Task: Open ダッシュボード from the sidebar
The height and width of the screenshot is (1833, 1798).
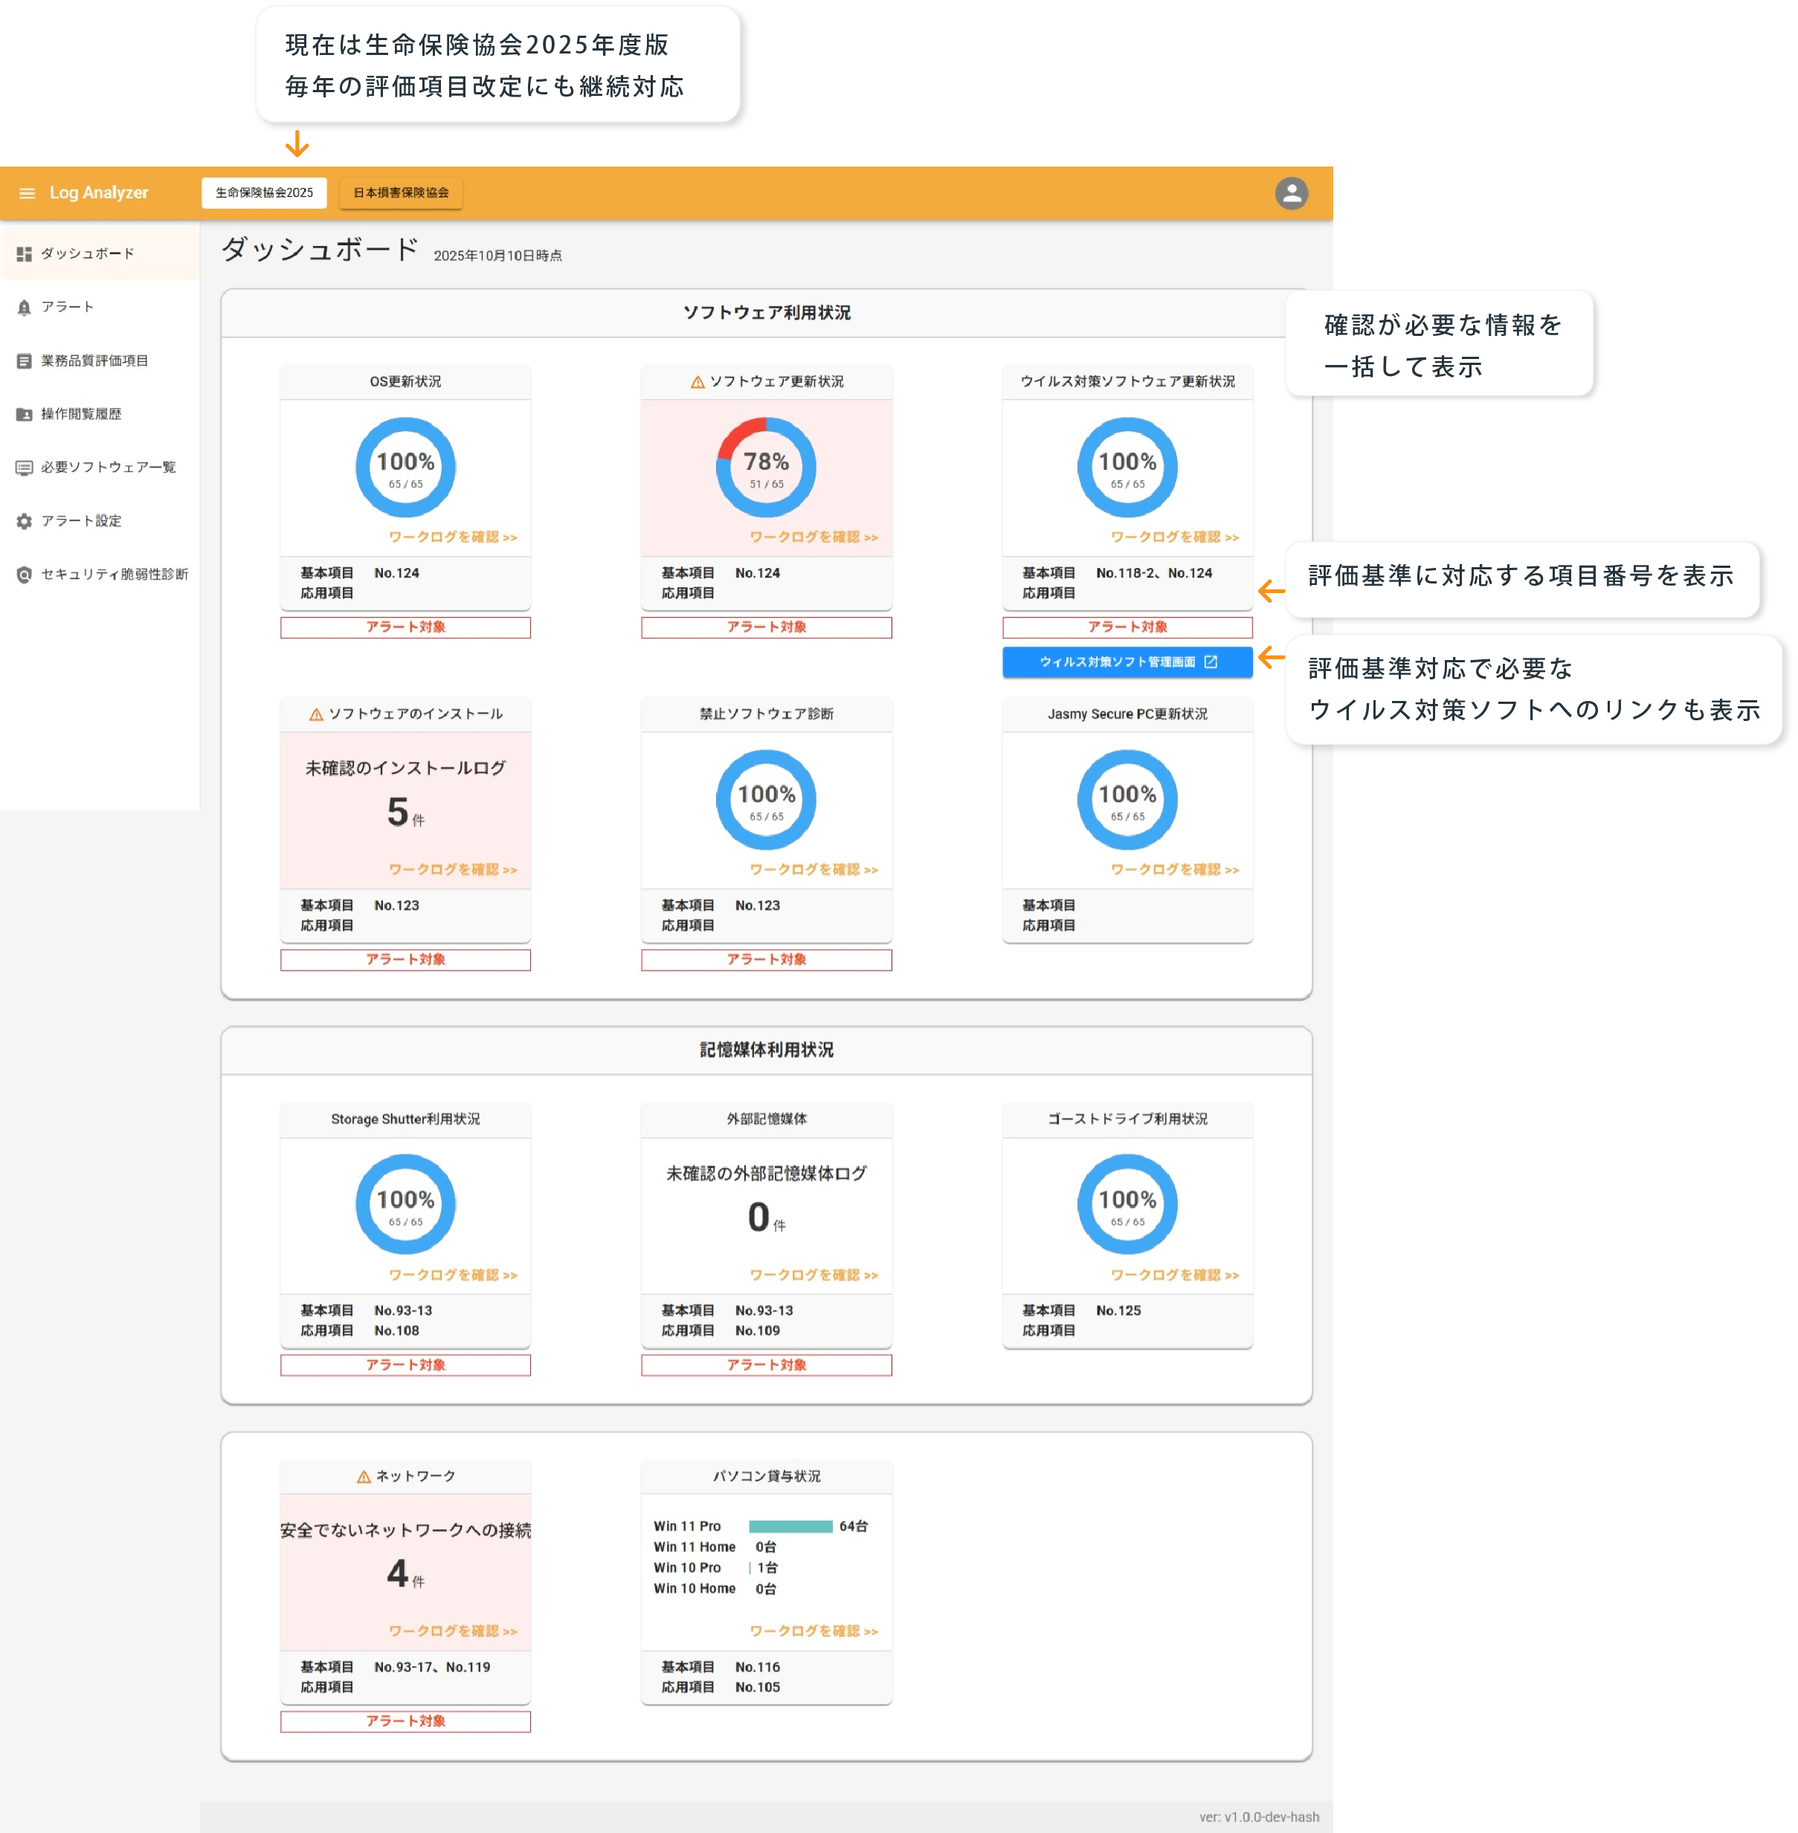Action: (87, 253)
